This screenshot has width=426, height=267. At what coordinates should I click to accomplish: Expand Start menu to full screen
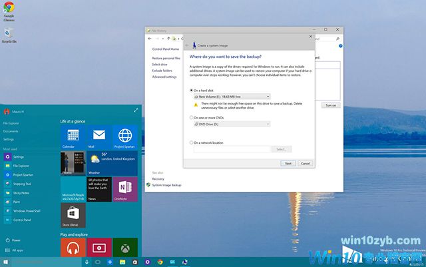pos(136,110)
